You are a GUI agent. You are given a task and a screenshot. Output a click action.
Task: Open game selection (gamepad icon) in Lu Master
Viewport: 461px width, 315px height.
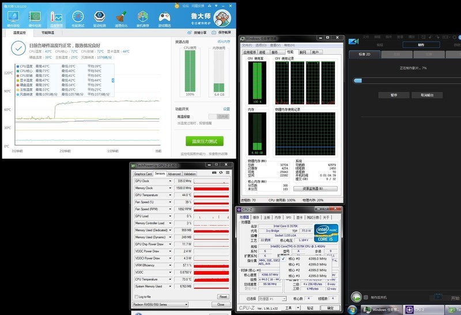click(164, 17)
